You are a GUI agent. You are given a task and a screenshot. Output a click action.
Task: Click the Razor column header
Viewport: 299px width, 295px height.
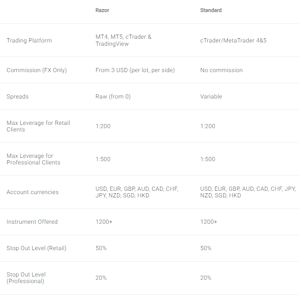pyautogui.click(x=102, y=10)
